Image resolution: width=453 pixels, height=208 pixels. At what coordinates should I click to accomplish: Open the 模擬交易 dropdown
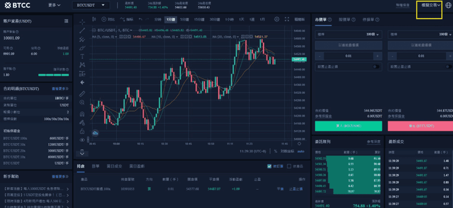[x=432, y=5]
